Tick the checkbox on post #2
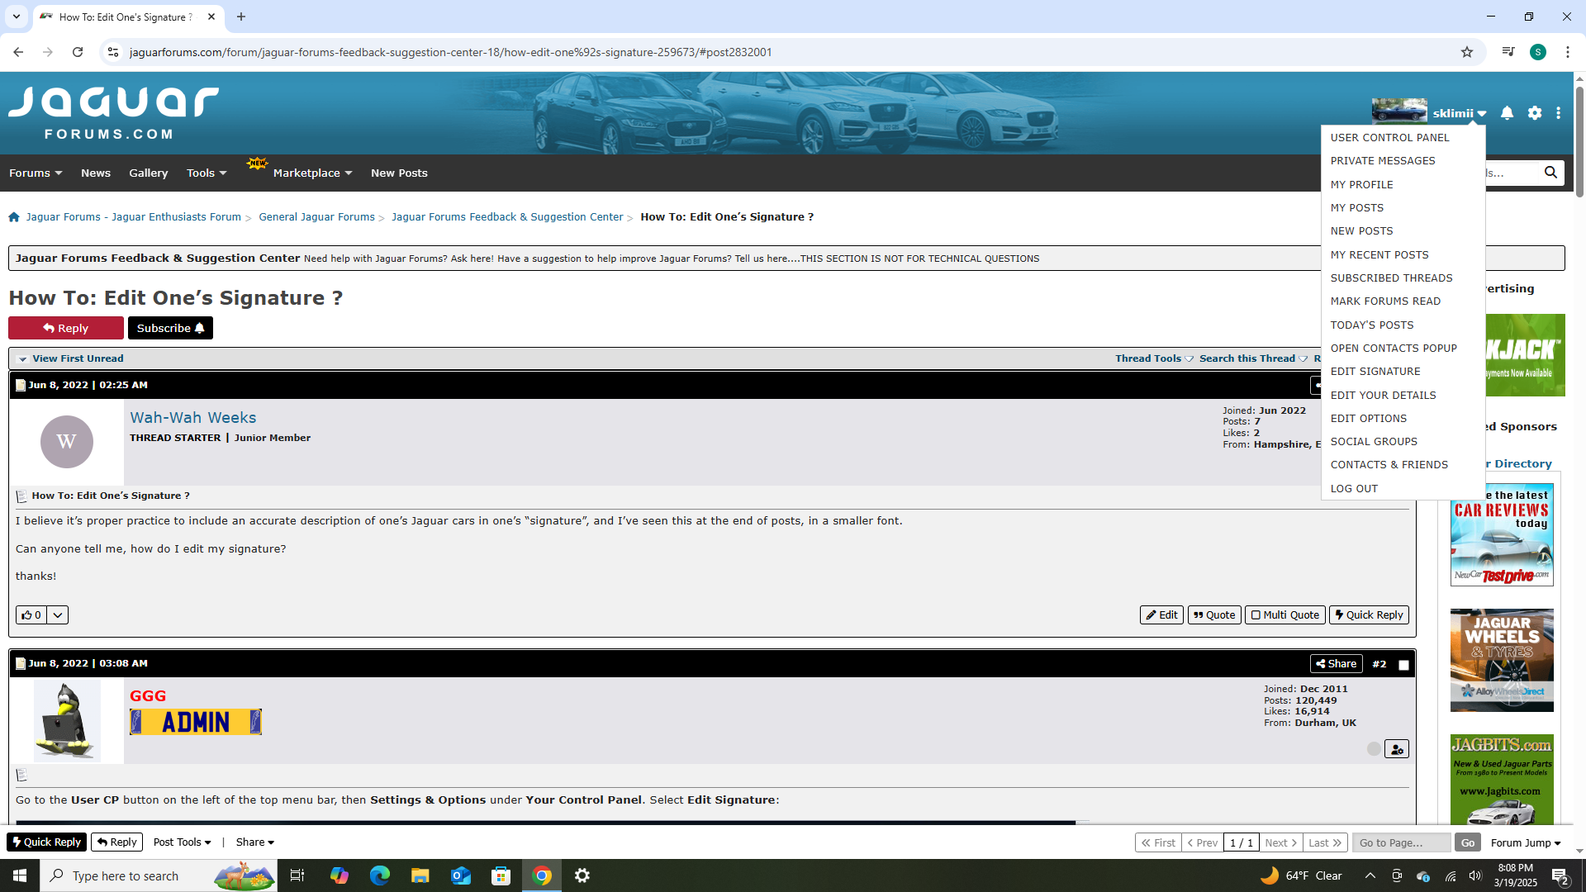Image resolution: width=1586 pixels, height=892 pixels. point(1403,665)
